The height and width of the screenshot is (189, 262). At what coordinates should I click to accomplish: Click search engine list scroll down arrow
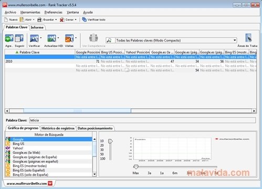point(95,174)
